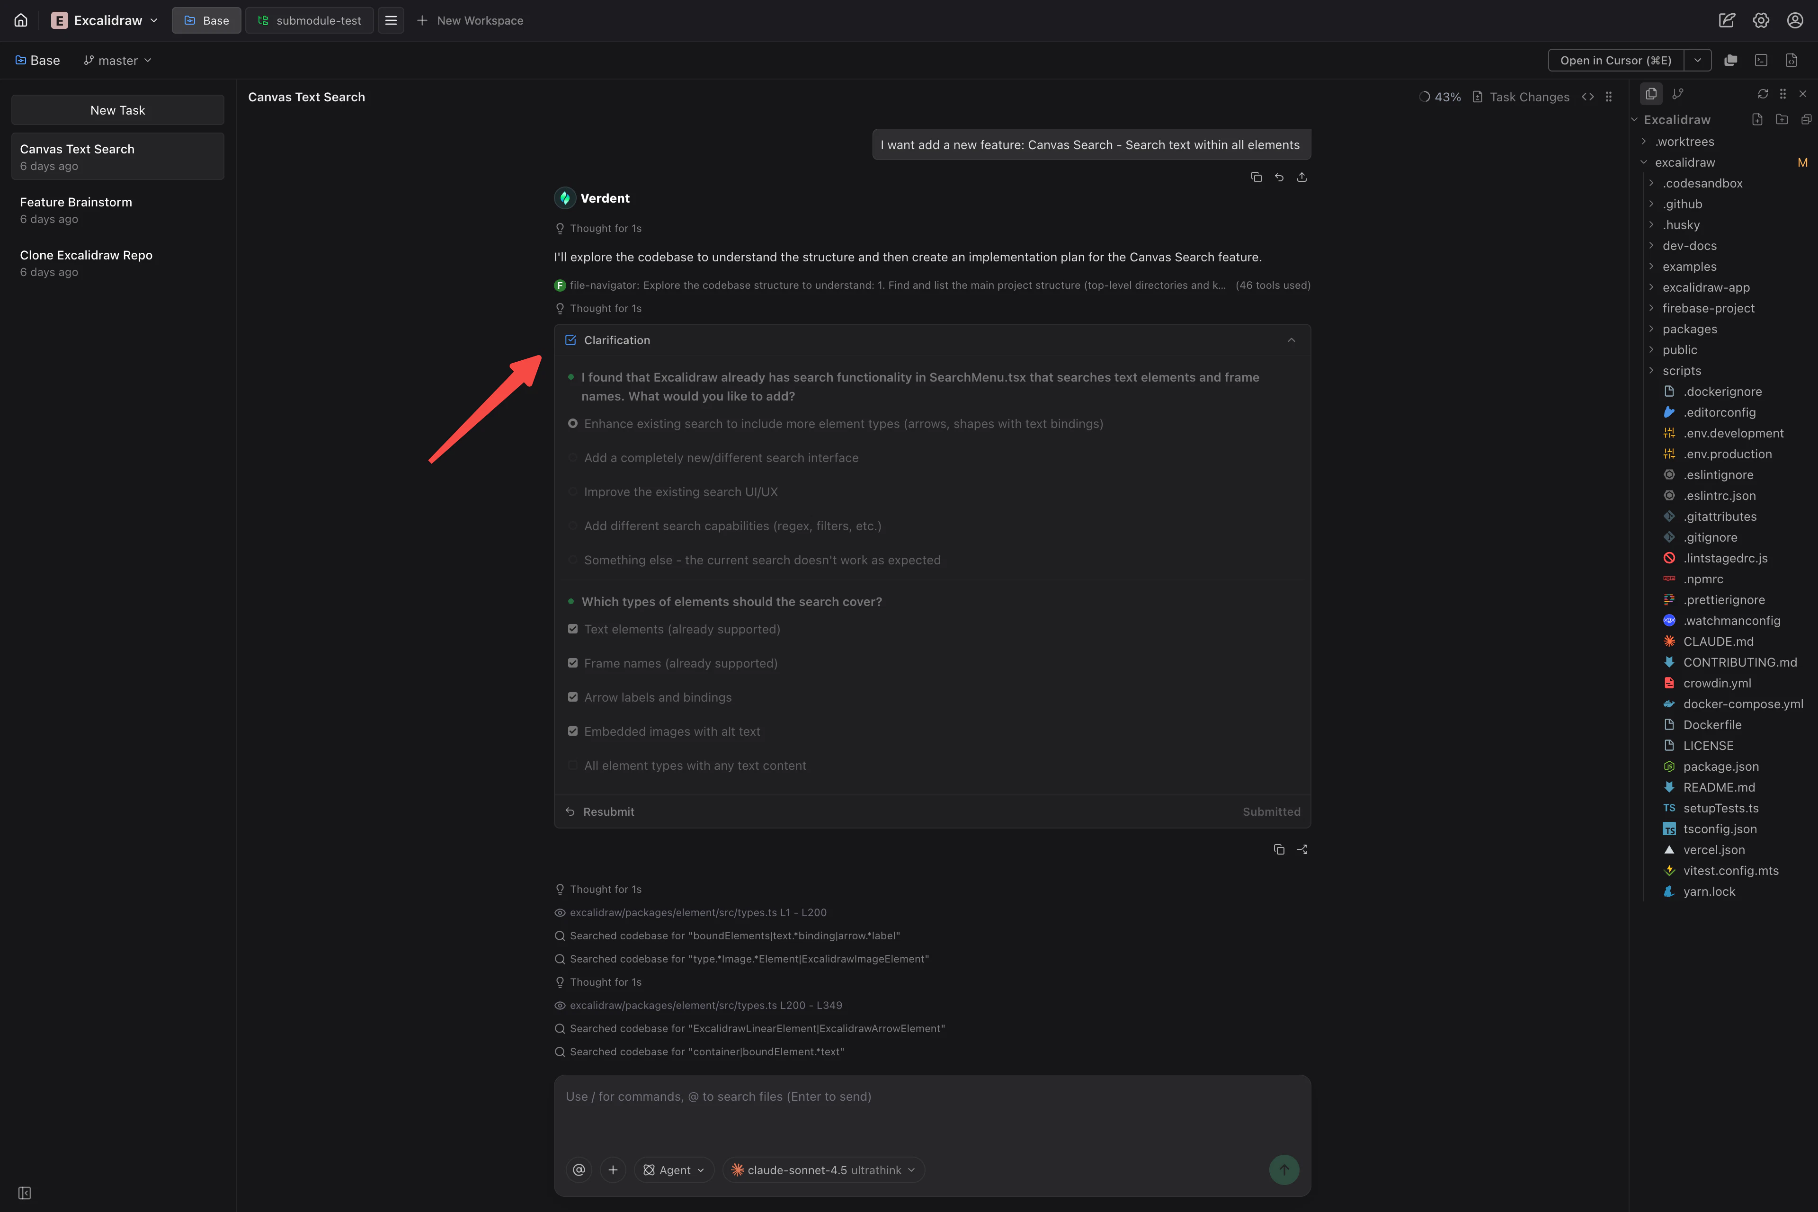Revert to the user message
This screenshot has height=1212, width=1818.
pos(1279,177)
